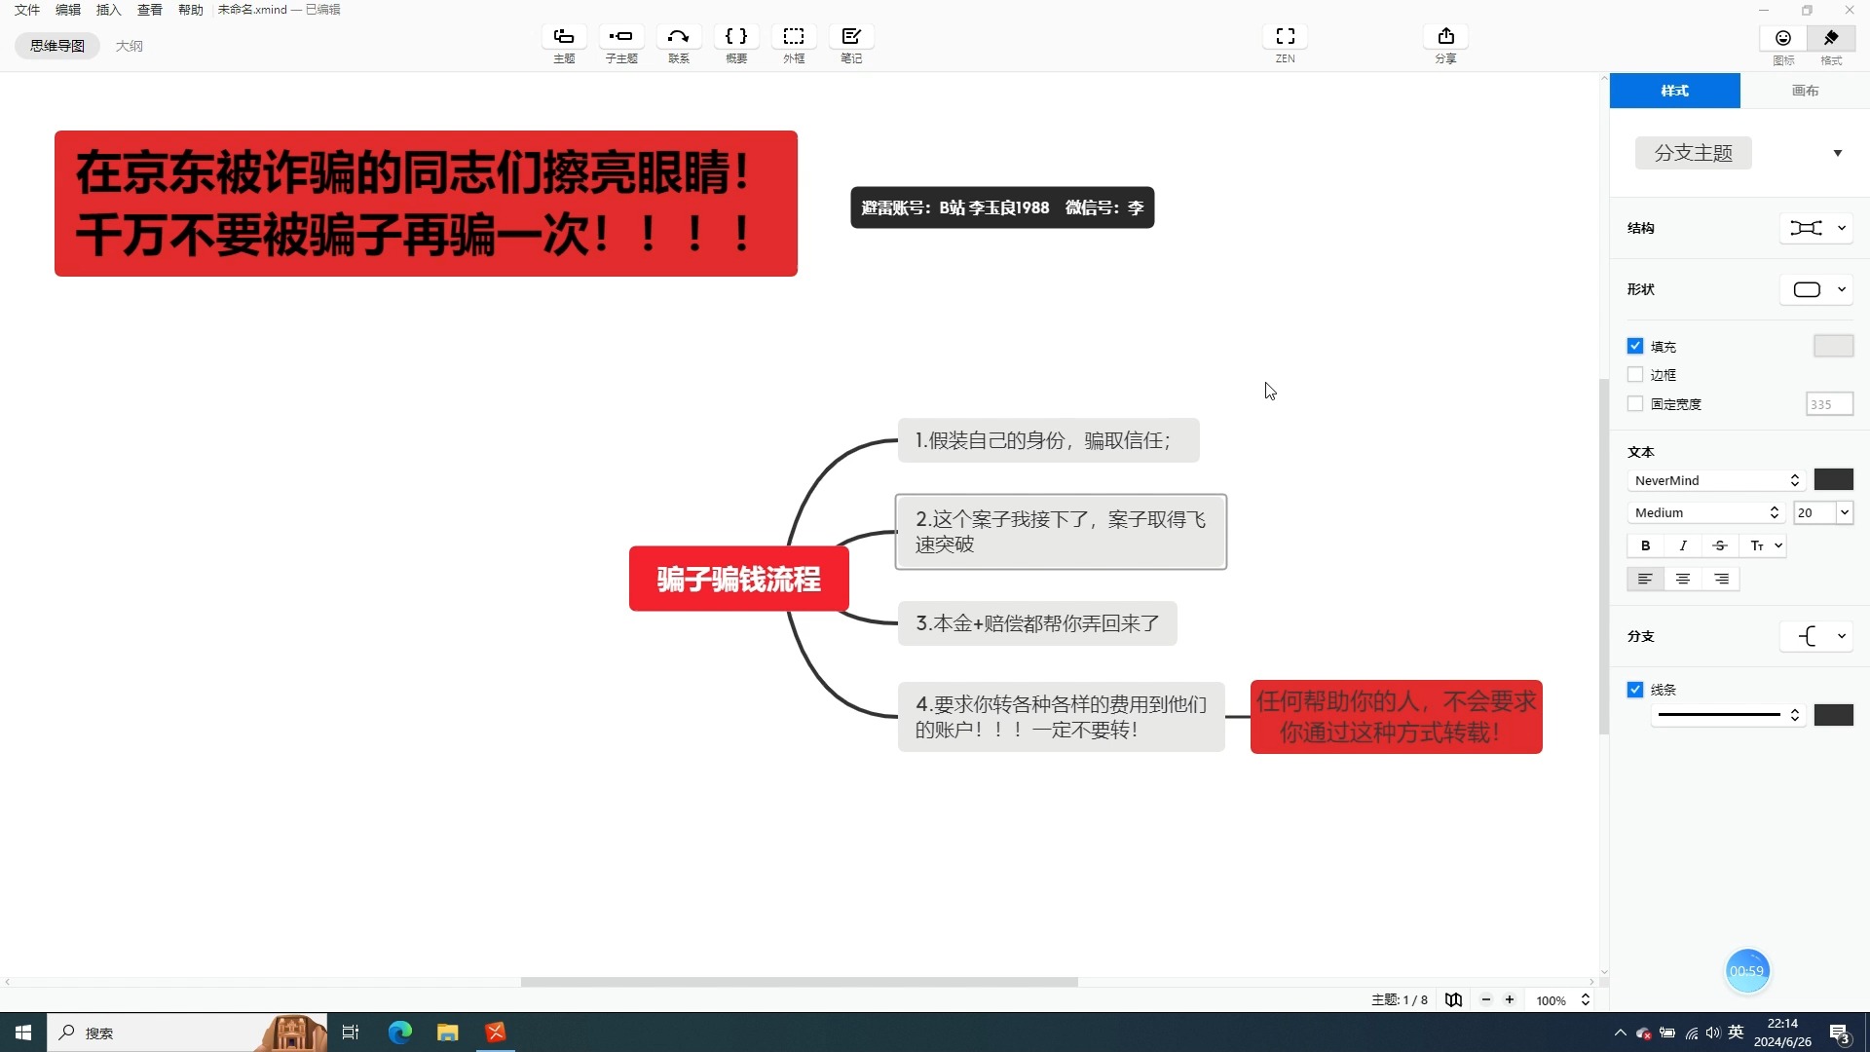This screenshot has width=1870, height=1052.
Task: Uncheck the 线条 line checkbox
Action: (1635, 689)
